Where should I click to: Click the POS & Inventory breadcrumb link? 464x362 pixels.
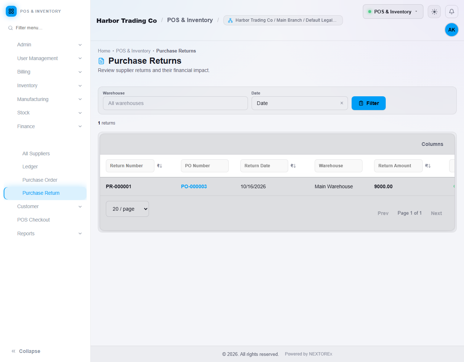point(133,51)
